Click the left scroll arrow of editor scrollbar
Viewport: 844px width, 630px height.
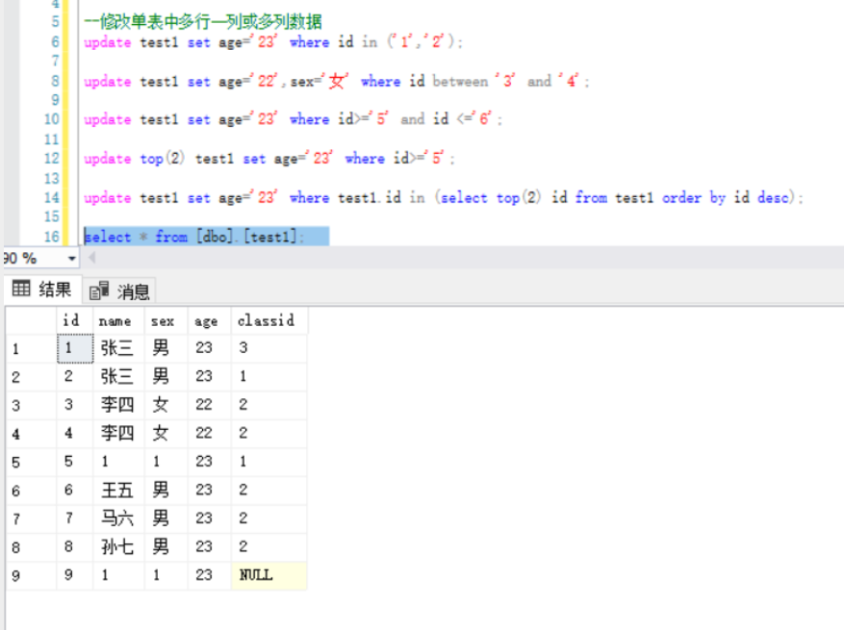coord(92,258)
